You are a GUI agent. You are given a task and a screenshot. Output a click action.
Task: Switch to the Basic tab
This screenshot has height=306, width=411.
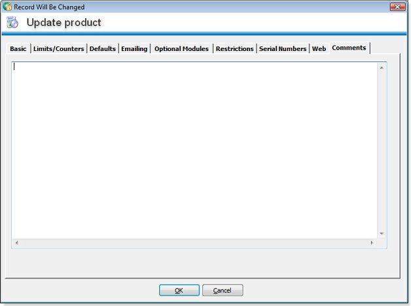tap(18, 49)
